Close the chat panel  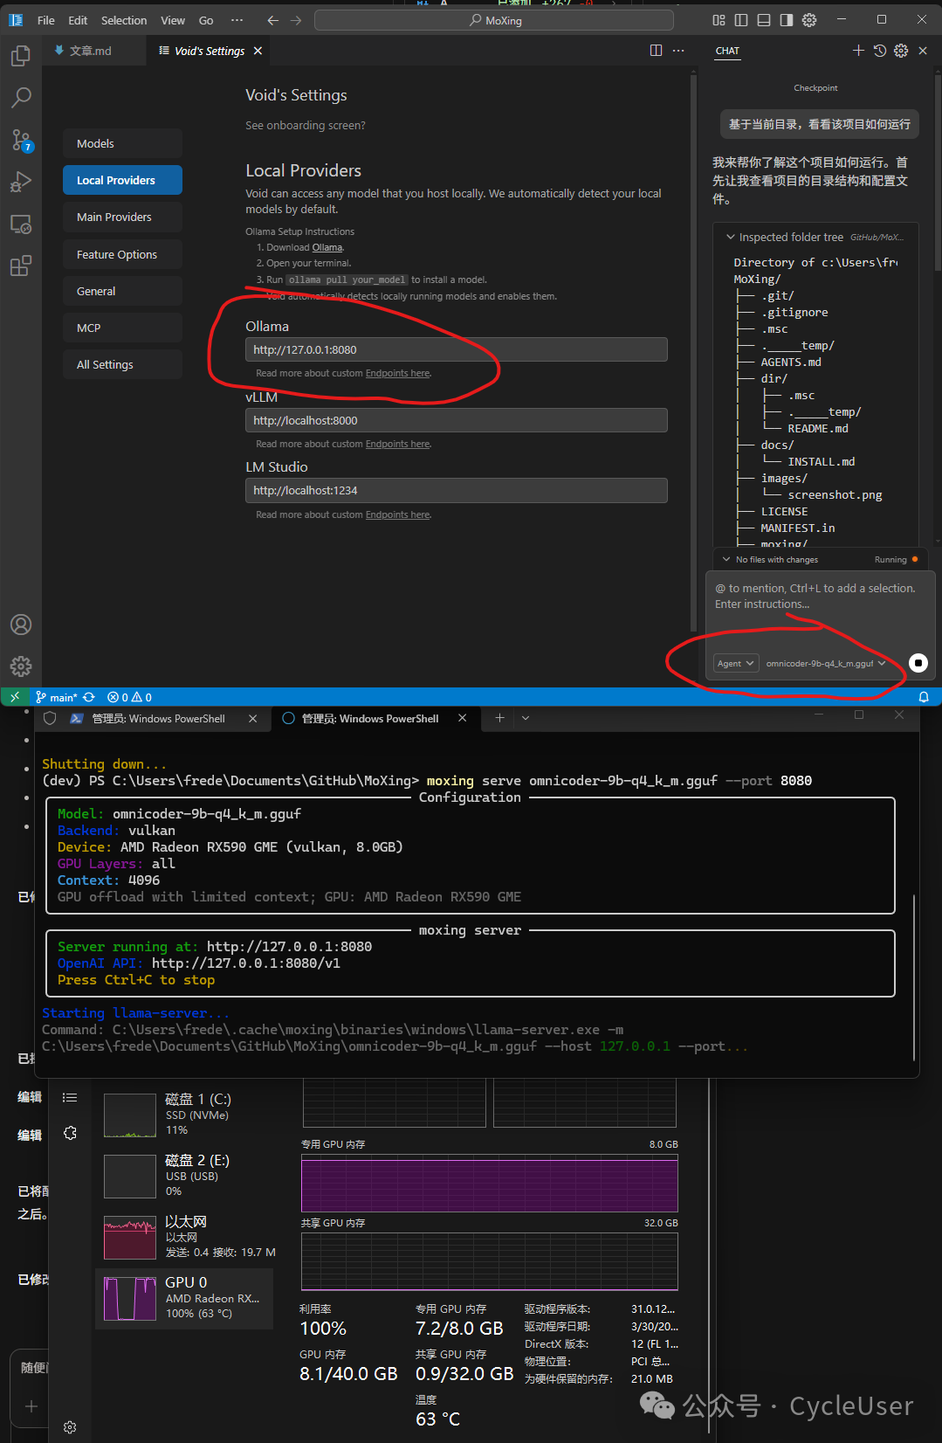(923, 51)
